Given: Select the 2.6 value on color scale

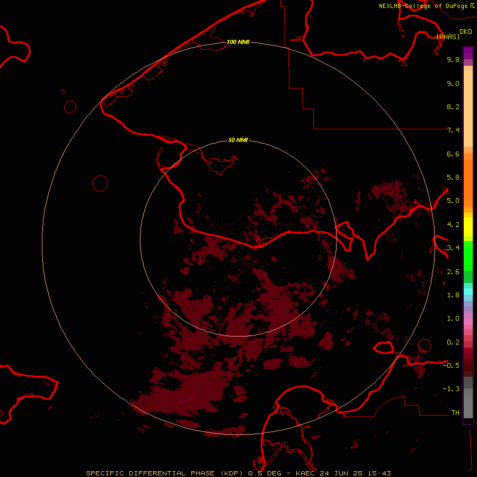Looking at the screenshot, I should pos(453,272).
